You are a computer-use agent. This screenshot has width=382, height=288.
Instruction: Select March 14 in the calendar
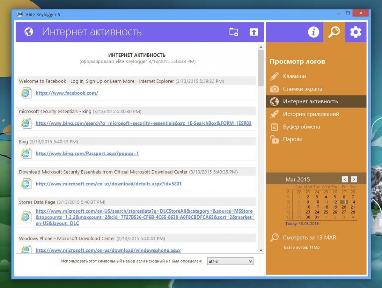(x=353, y=202)
